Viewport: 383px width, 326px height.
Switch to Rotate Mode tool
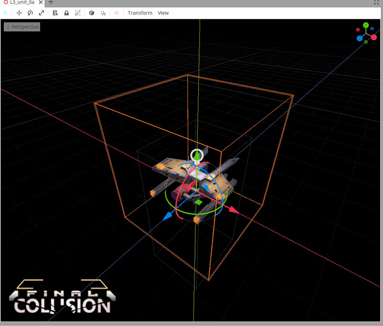tap(30, 13)
